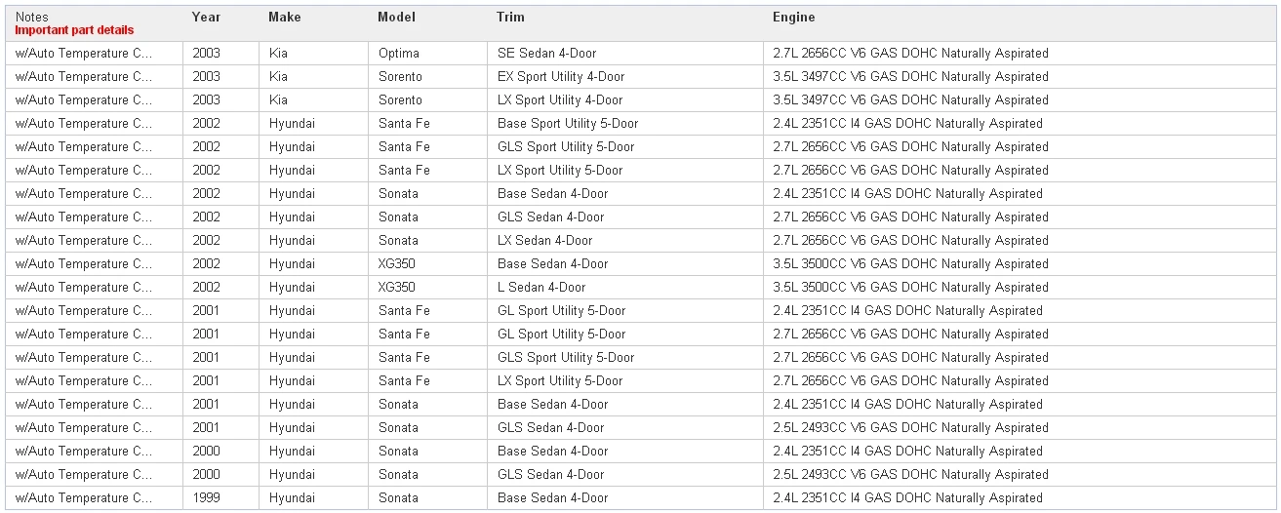Click the L Sedan 4-Door trim cell
Image resolution: width=1281 pixels, height=513 pixels.
coord(541,288)
